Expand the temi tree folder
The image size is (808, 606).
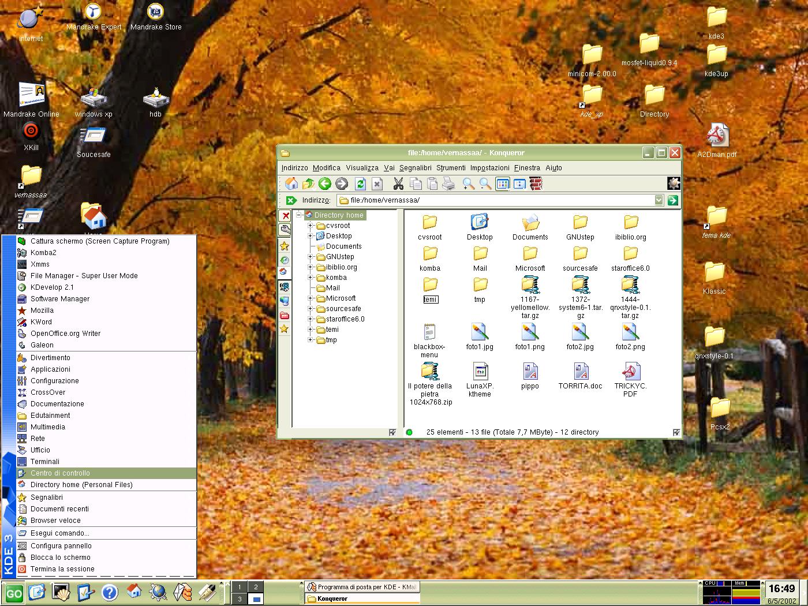(311, 330)
